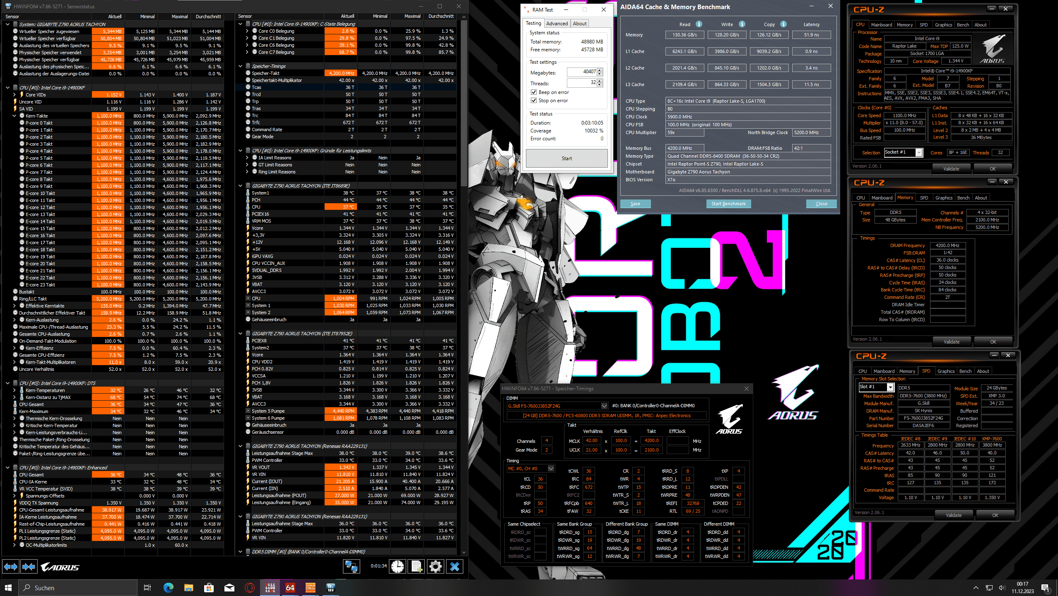Open Mainboard tab in top CPU-Z window
The height and width of the screenshot is (596, 1058).
pos(882,25)
